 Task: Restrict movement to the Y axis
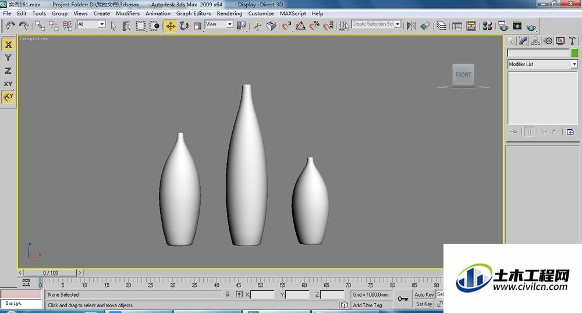(8, 58)
